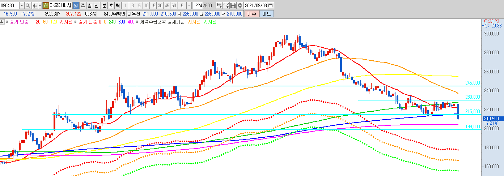The width and height of the screenshot is (504, 176).
Task: Click the LC:33.23 indicator text
Action: (491, 21)
